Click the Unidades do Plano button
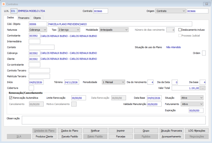This screenshot has height=143, width=212. tap(44, 131)
